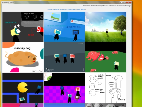Click the MyDrawings_folder window title
The image size is (142, 107).
click(8, 3)
